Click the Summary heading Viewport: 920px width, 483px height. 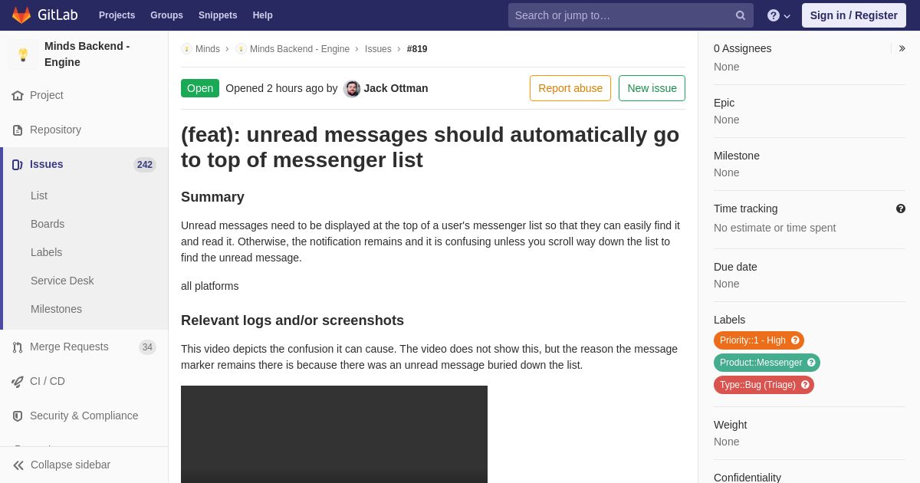point(212,197)
